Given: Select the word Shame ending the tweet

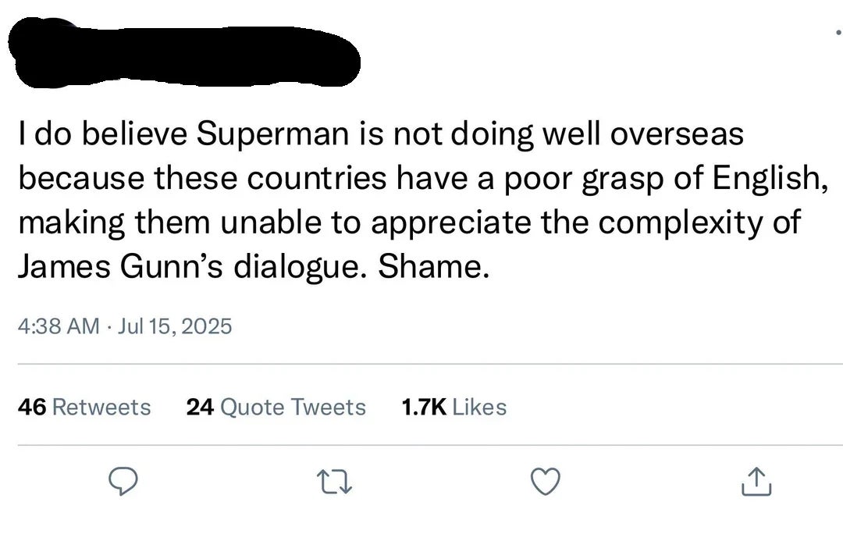Looking at the screenshot, I should [430, 266].
